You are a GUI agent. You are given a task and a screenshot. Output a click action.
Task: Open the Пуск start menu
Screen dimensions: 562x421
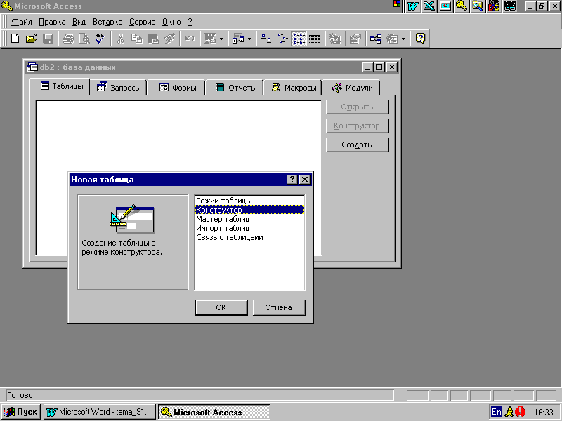point(21,412)
